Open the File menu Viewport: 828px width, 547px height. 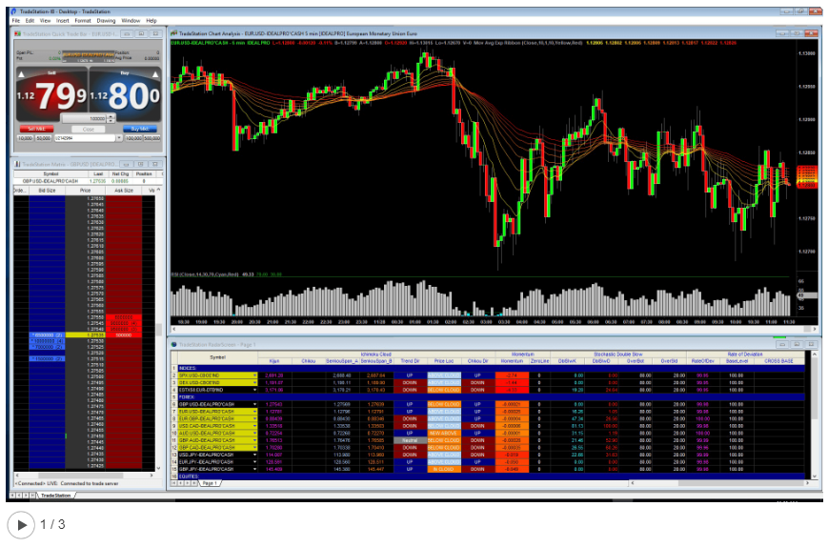(x=16, y=21)
